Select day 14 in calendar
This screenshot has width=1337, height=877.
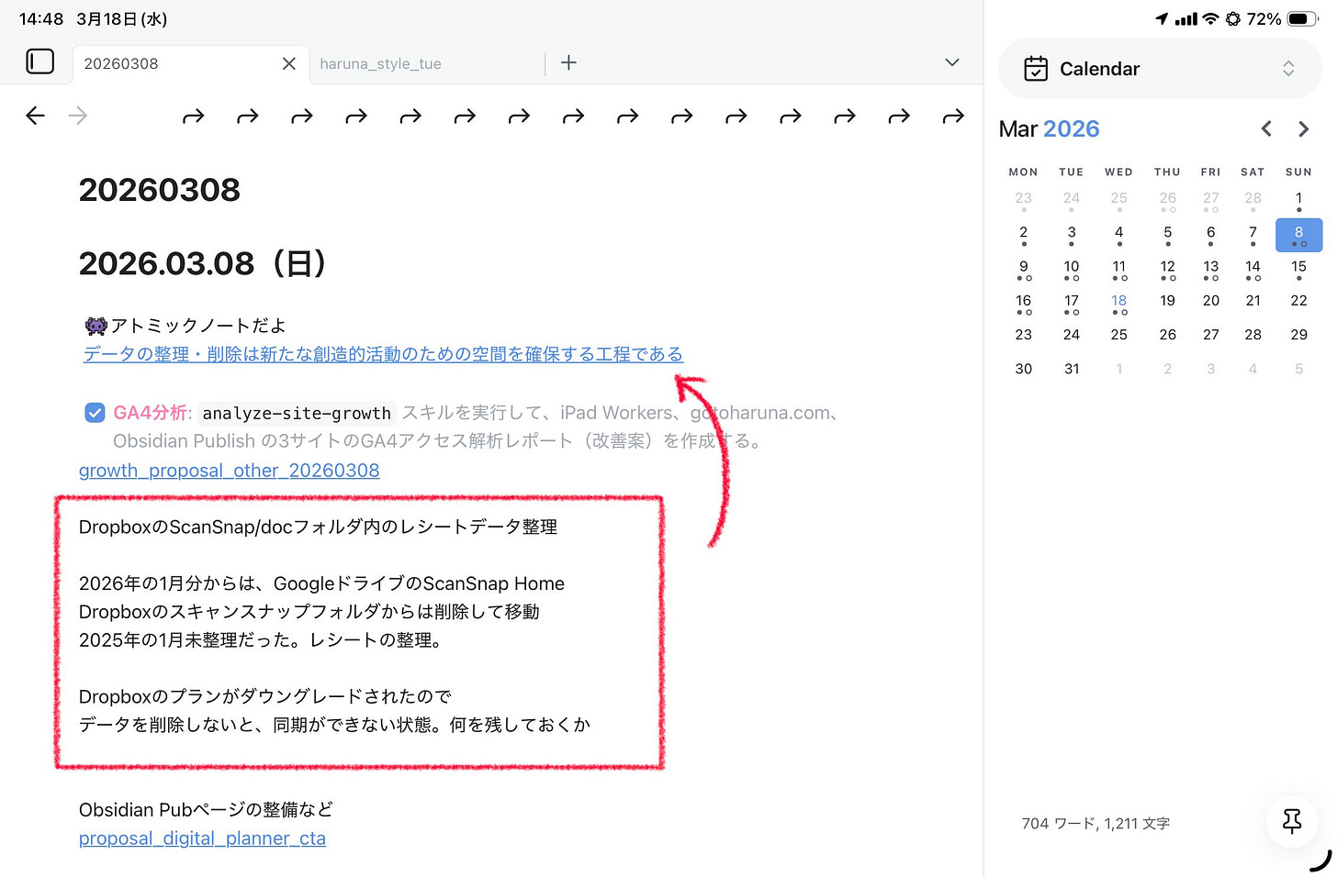point(1253,269)
